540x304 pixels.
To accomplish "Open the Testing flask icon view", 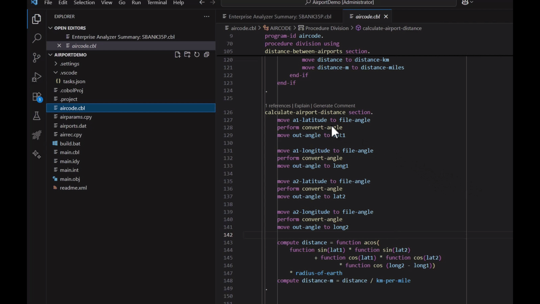I will click(37, 116).
